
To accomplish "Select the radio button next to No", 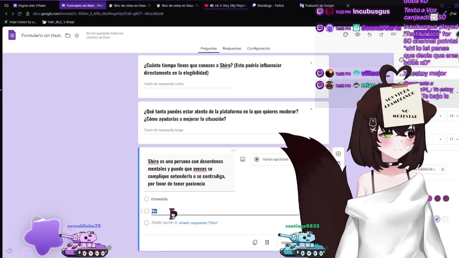I will coord(146,211).
